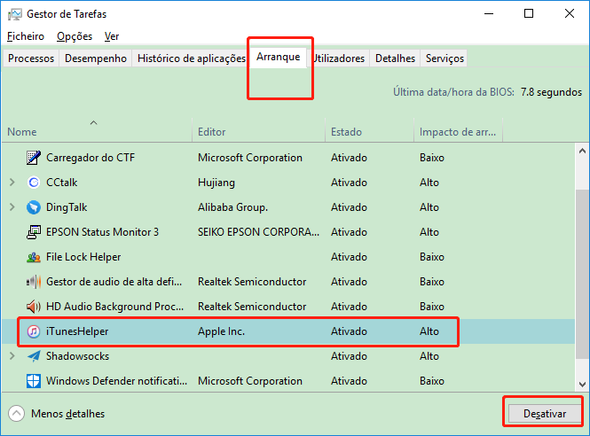Image resolution: width=590 pixels, height=436 pixels.
Task: Click the Windows Defender shield icon
Action: point(34,381)
